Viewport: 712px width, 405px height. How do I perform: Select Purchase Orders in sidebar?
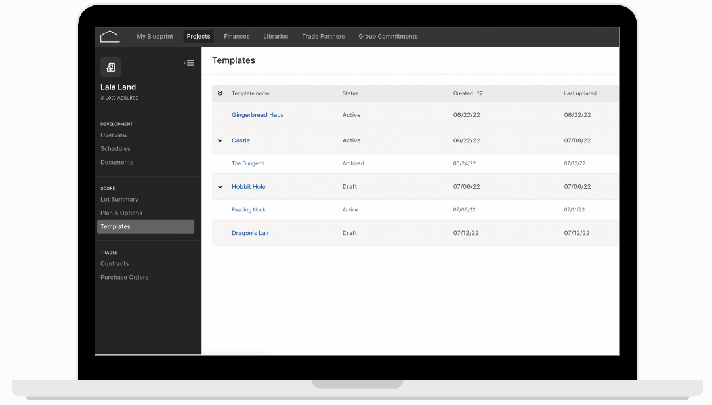125,277
